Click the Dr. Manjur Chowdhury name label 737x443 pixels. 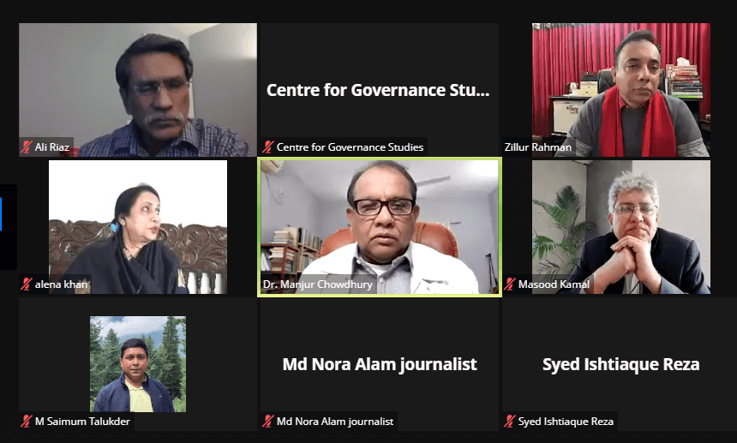click(x=318, y=284)
